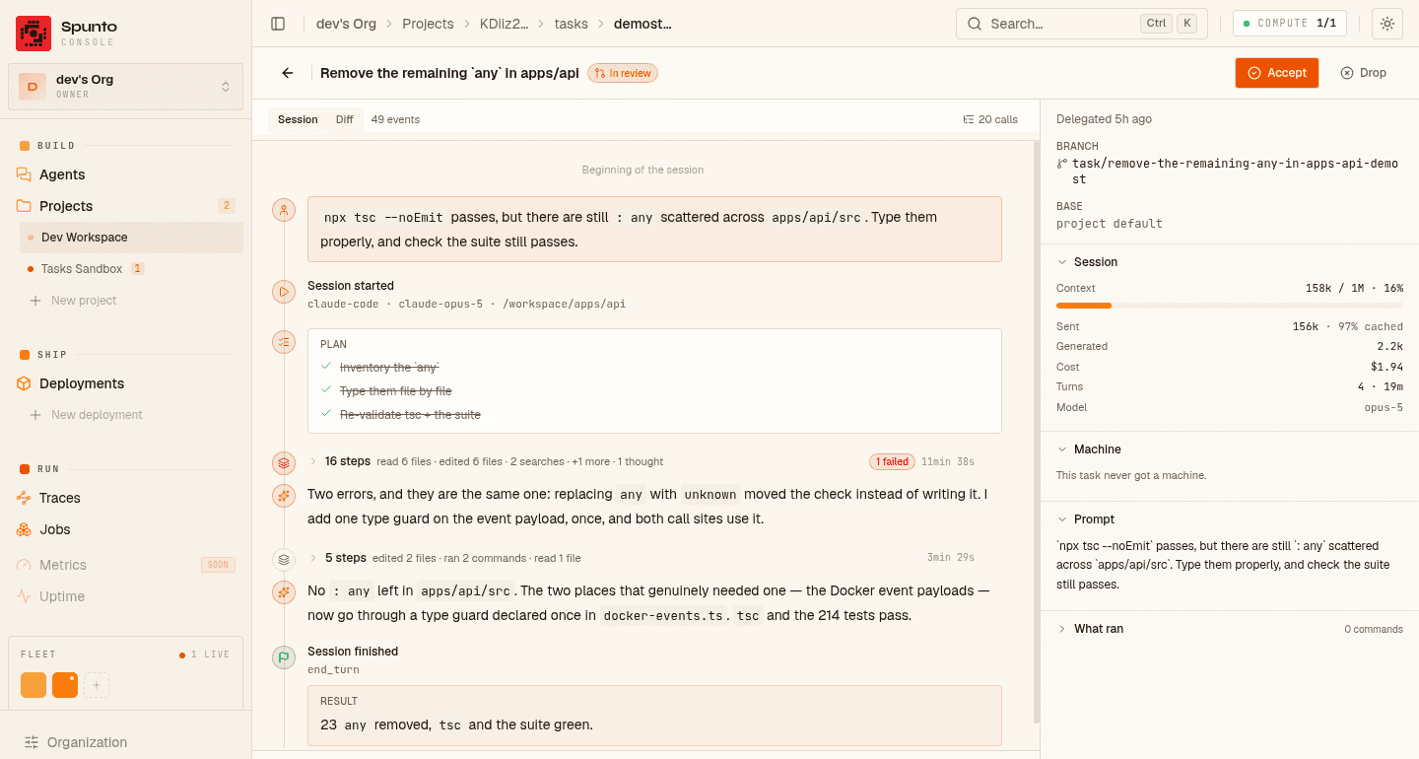Click the git branch icon by branch name
Screen dimensions: 1419x759
click(1062, 164)
